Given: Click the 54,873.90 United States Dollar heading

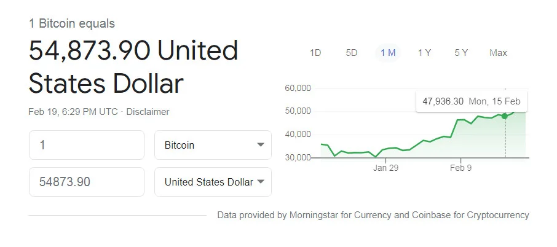Looking at the screenshot, I should tap(133, 66).
